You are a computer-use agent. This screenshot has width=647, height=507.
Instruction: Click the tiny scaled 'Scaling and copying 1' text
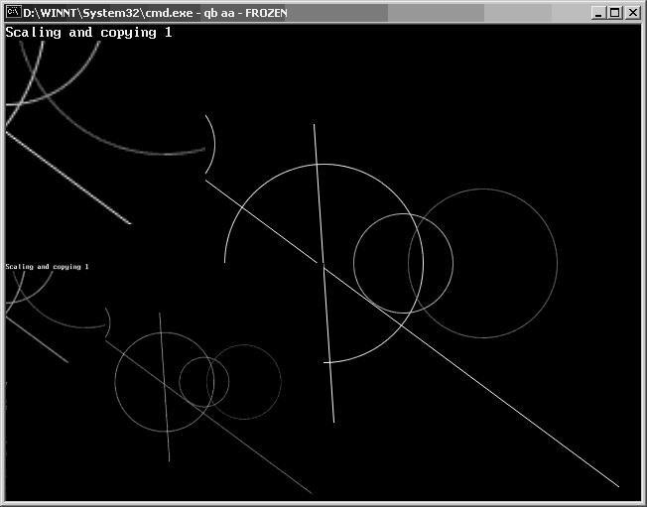(x=47, y=267)
